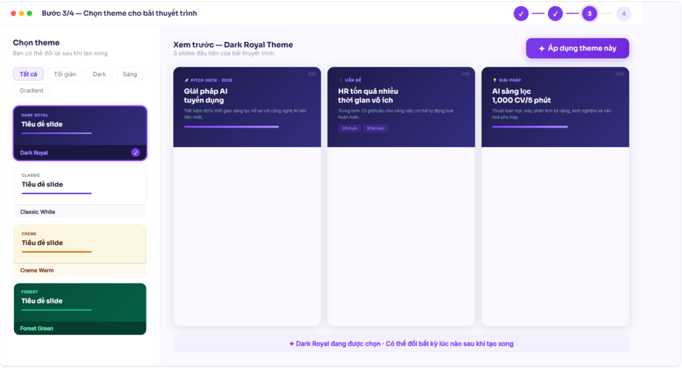682x368 pixels.
Task: Click the 23h/tuần tag on slide two
Action: click(349, 128)
